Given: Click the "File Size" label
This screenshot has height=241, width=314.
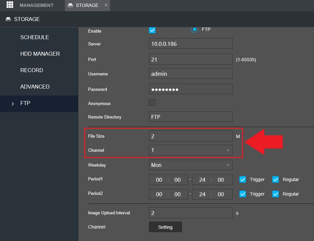Looking at the screenshot, I should click(x=96, y=136).
